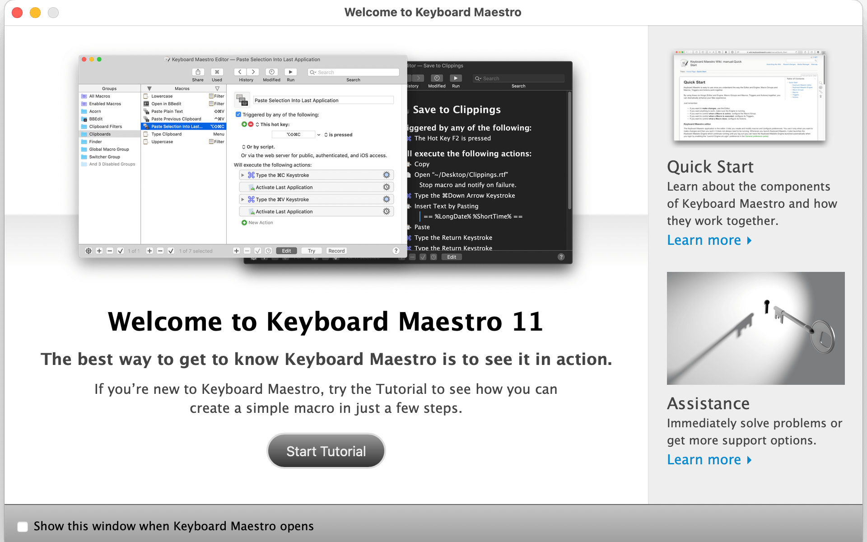867x542 pixels.
Task: Select Enabled Macros group in Groups list
Action: click(x=109, y=104)
